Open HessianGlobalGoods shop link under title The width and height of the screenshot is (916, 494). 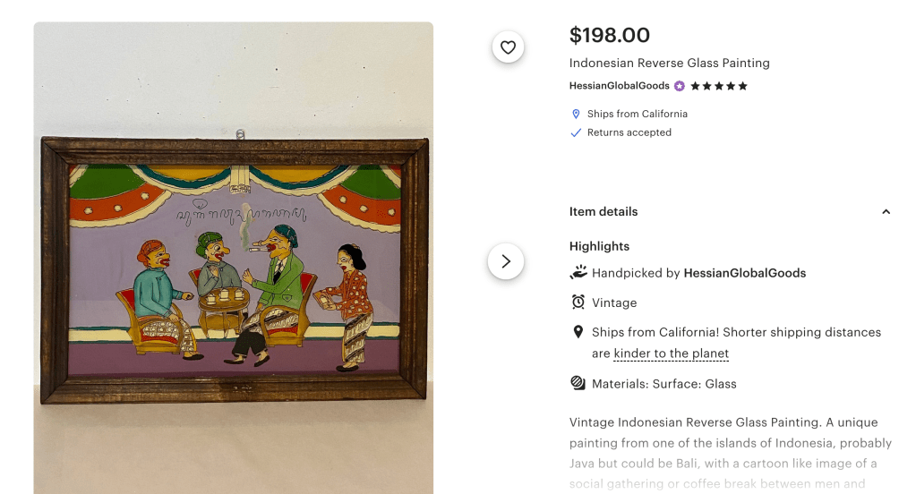point(619,86)
